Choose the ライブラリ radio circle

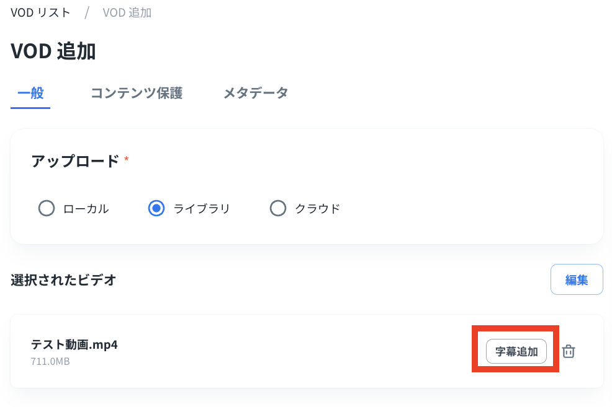coord(156,208)
